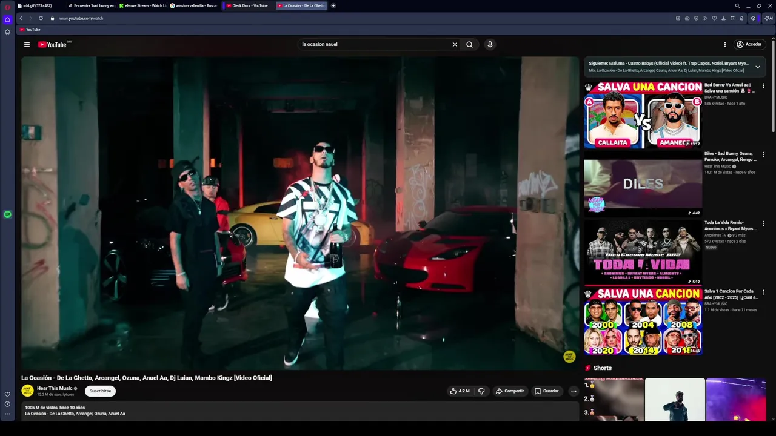Open Easy Setup sliders icon

(732, 18)
